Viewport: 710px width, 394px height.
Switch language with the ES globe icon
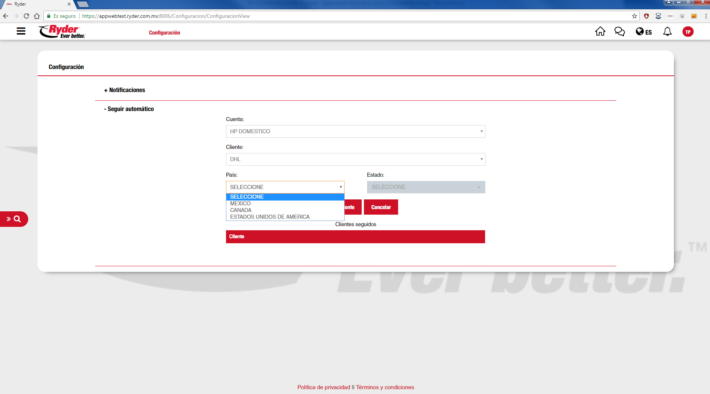tap(643, 32)
